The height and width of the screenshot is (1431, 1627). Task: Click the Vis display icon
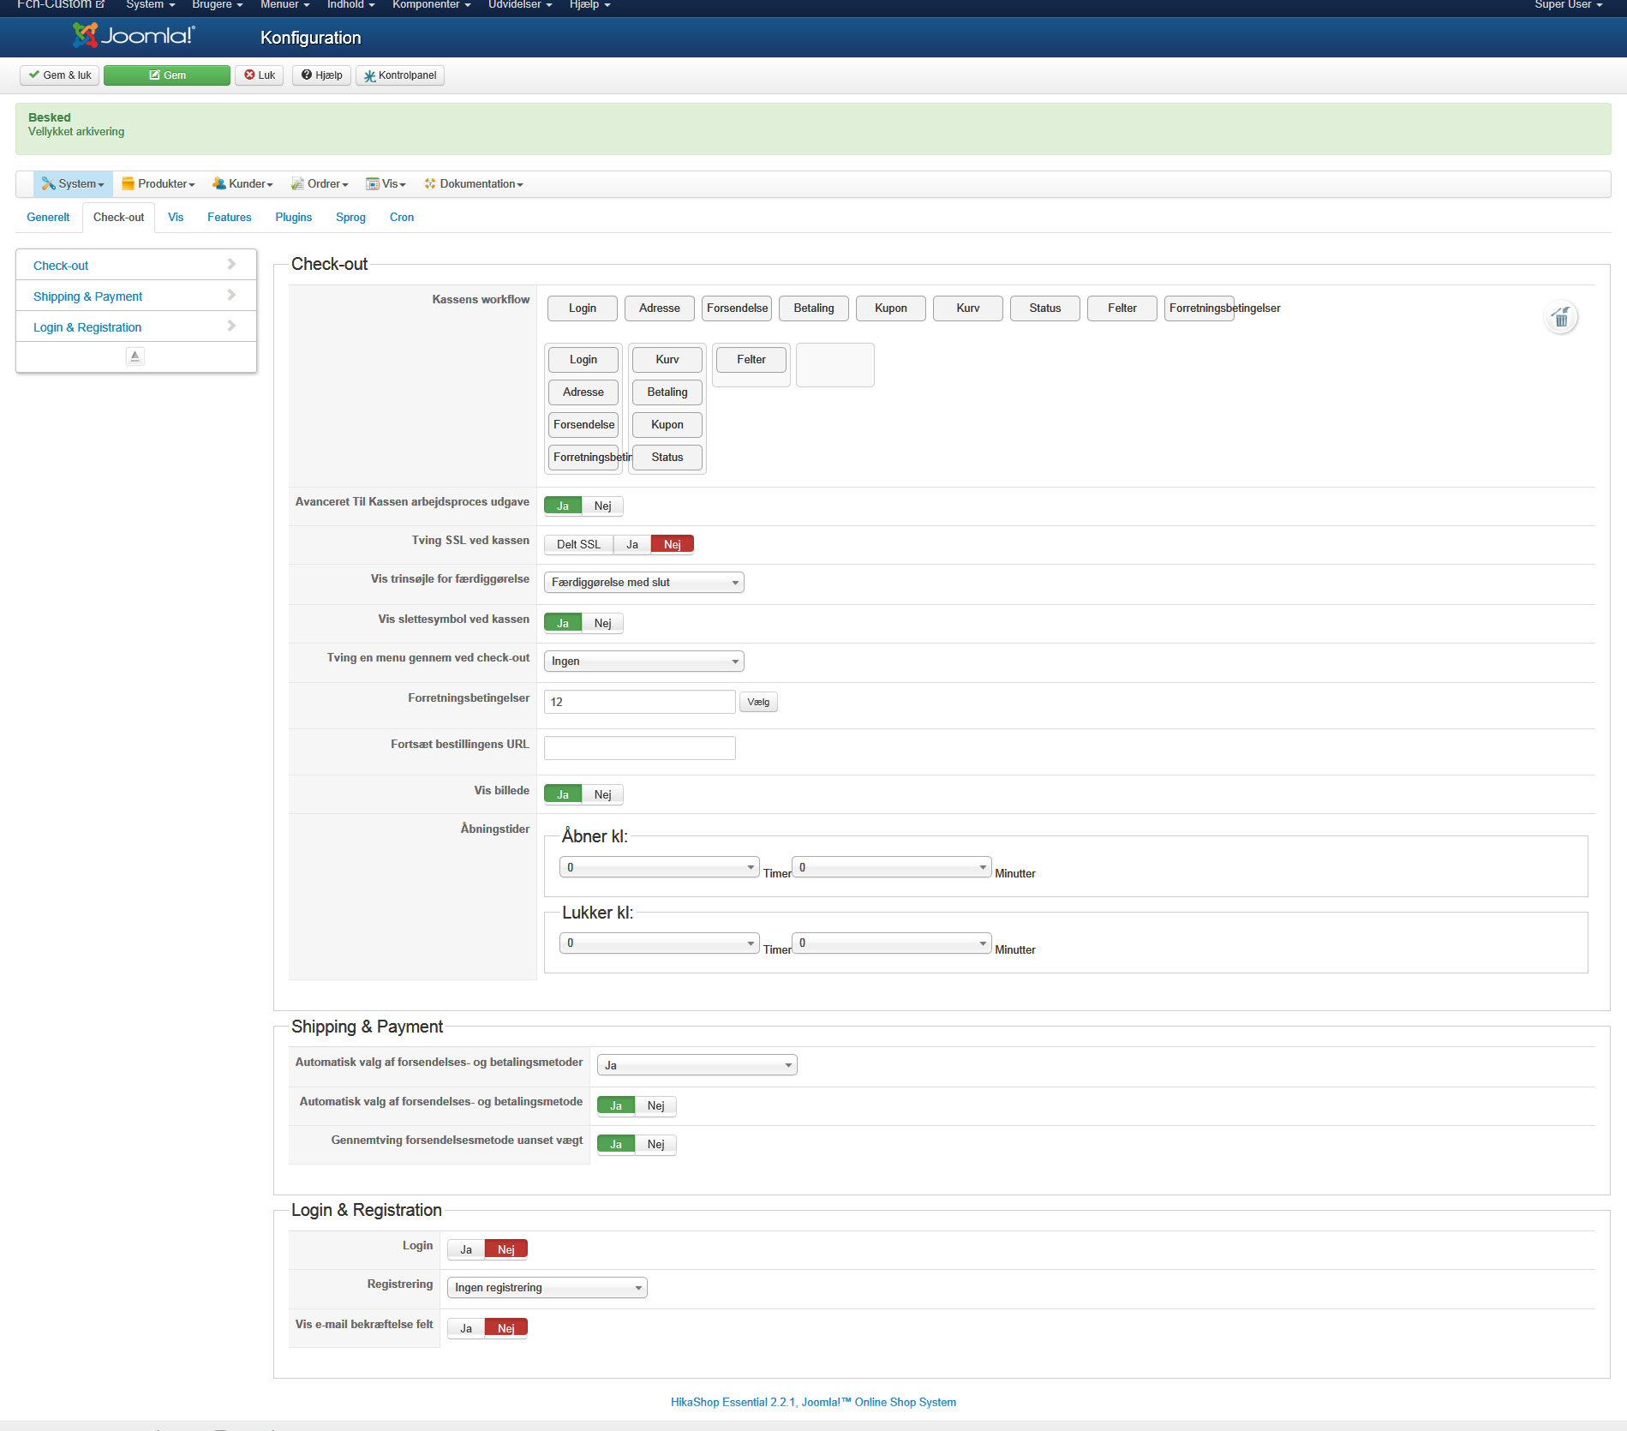click(x=372, y=184)
